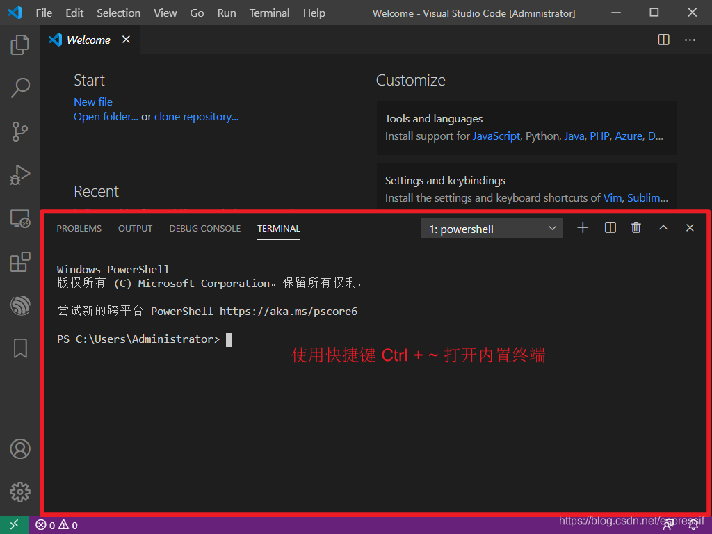
Task: Open Source Control view icon
Action: point(20,131)
